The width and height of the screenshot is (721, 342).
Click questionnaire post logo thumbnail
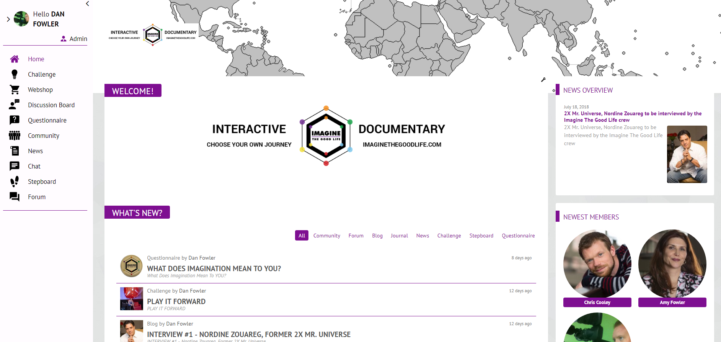point(131,266)
